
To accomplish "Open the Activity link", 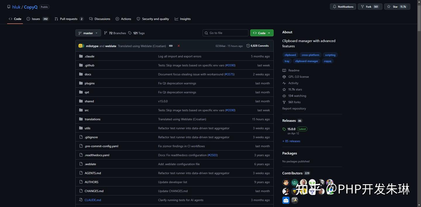I will point(290,83).
